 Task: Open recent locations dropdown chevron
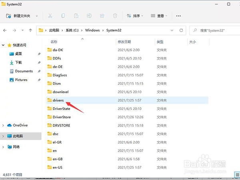pyautogui.click(x=22, y=30)
